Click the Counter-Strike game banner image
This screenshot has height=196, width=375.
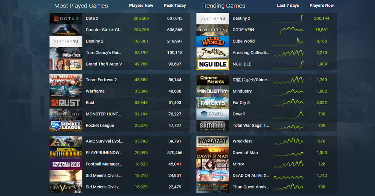coord(66,30)
